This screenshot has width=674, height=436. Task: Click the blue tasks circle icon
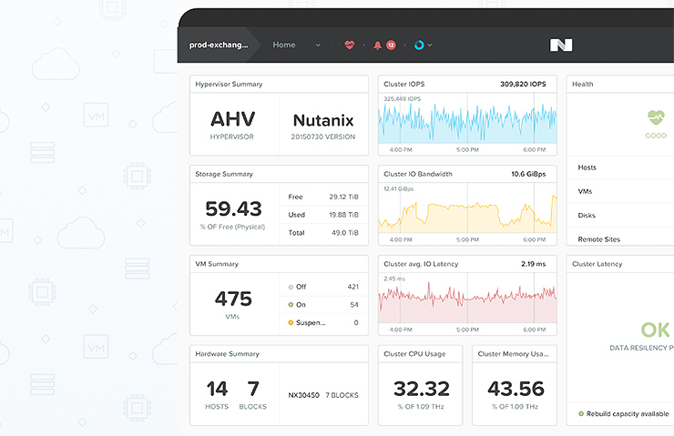[x=418, y=45]
